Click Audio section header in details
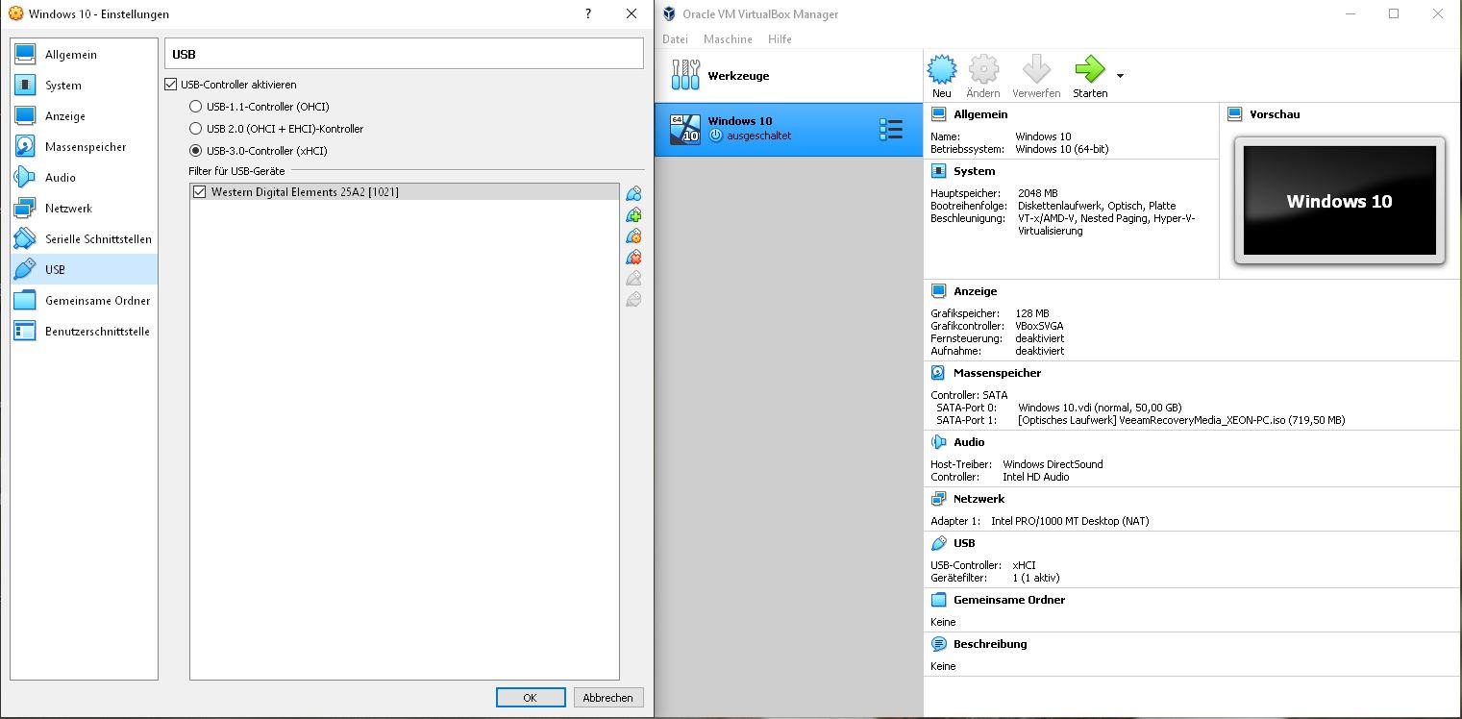This screenshot has width=1462, height=719. (x=969, y=442)
